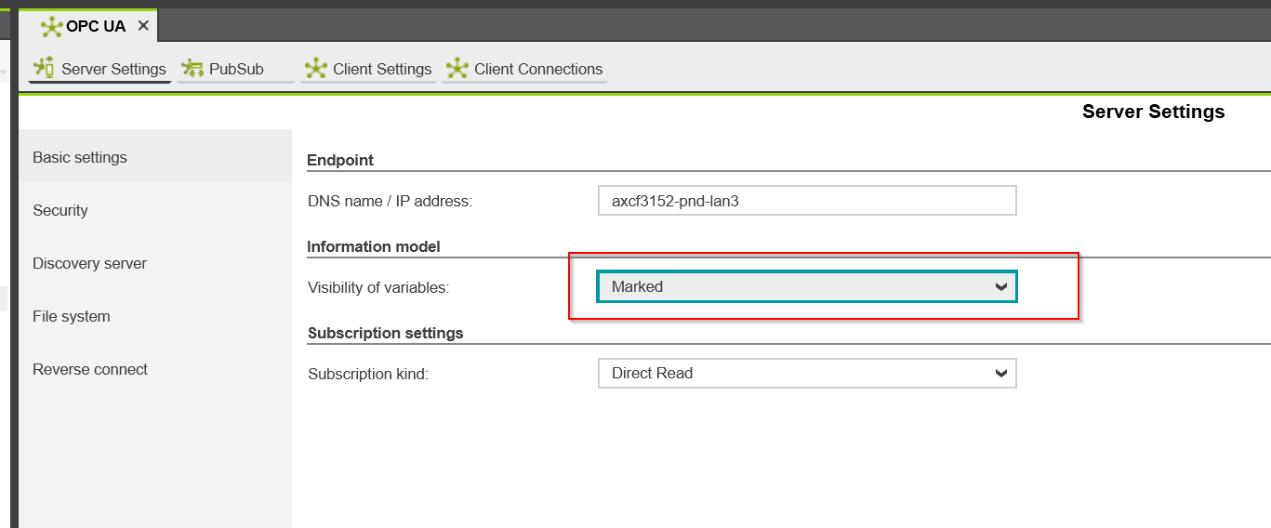The height and width of the screenshot is (528, 1271).
Task: Open File system settings
Action: [x=155, y=316]
